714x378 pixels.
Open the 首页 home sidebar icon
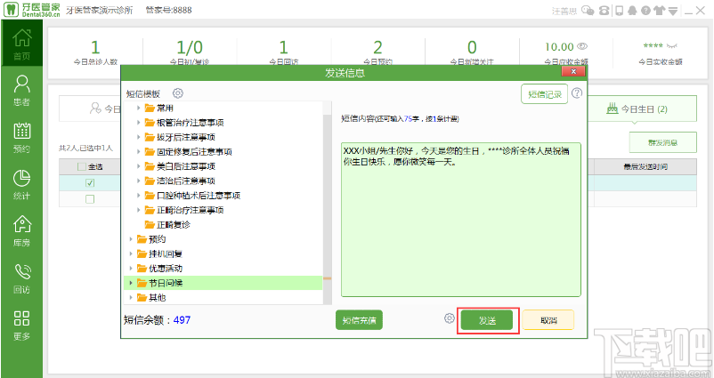point(22,44)
